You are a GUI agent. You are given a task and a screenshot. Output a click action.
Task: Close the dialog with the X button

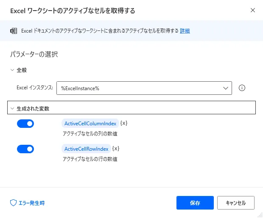[x=253, y=10]
